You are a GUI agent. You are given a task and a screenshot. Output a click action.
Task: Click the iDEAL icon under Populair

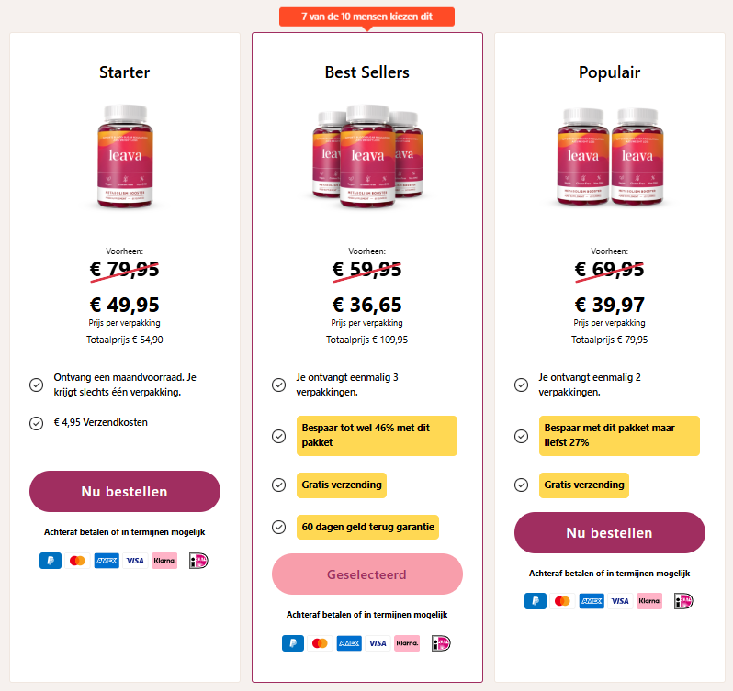(682, 601)
